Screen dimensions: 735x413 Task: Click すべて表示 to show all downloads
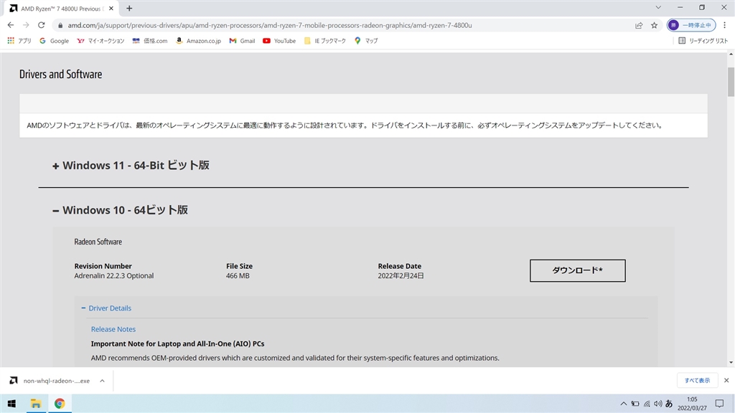[697, 380]
